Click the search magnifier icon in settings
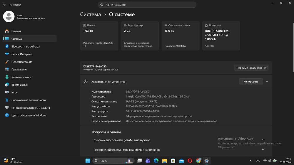The height and width of the screenshot is (165, 294). pos(102,5)
